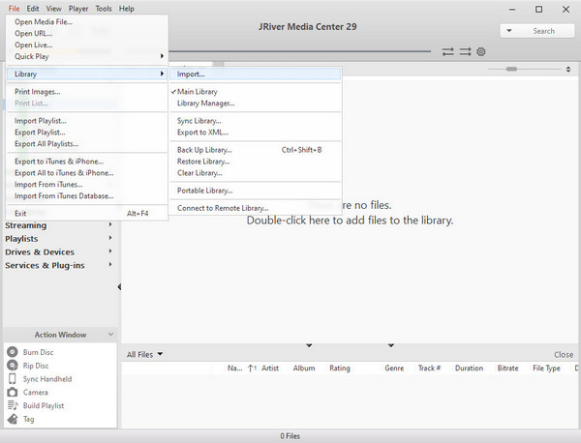Expand the Drives & Devices section
This screenshot has height=443, width=581.
pos(110,251)
